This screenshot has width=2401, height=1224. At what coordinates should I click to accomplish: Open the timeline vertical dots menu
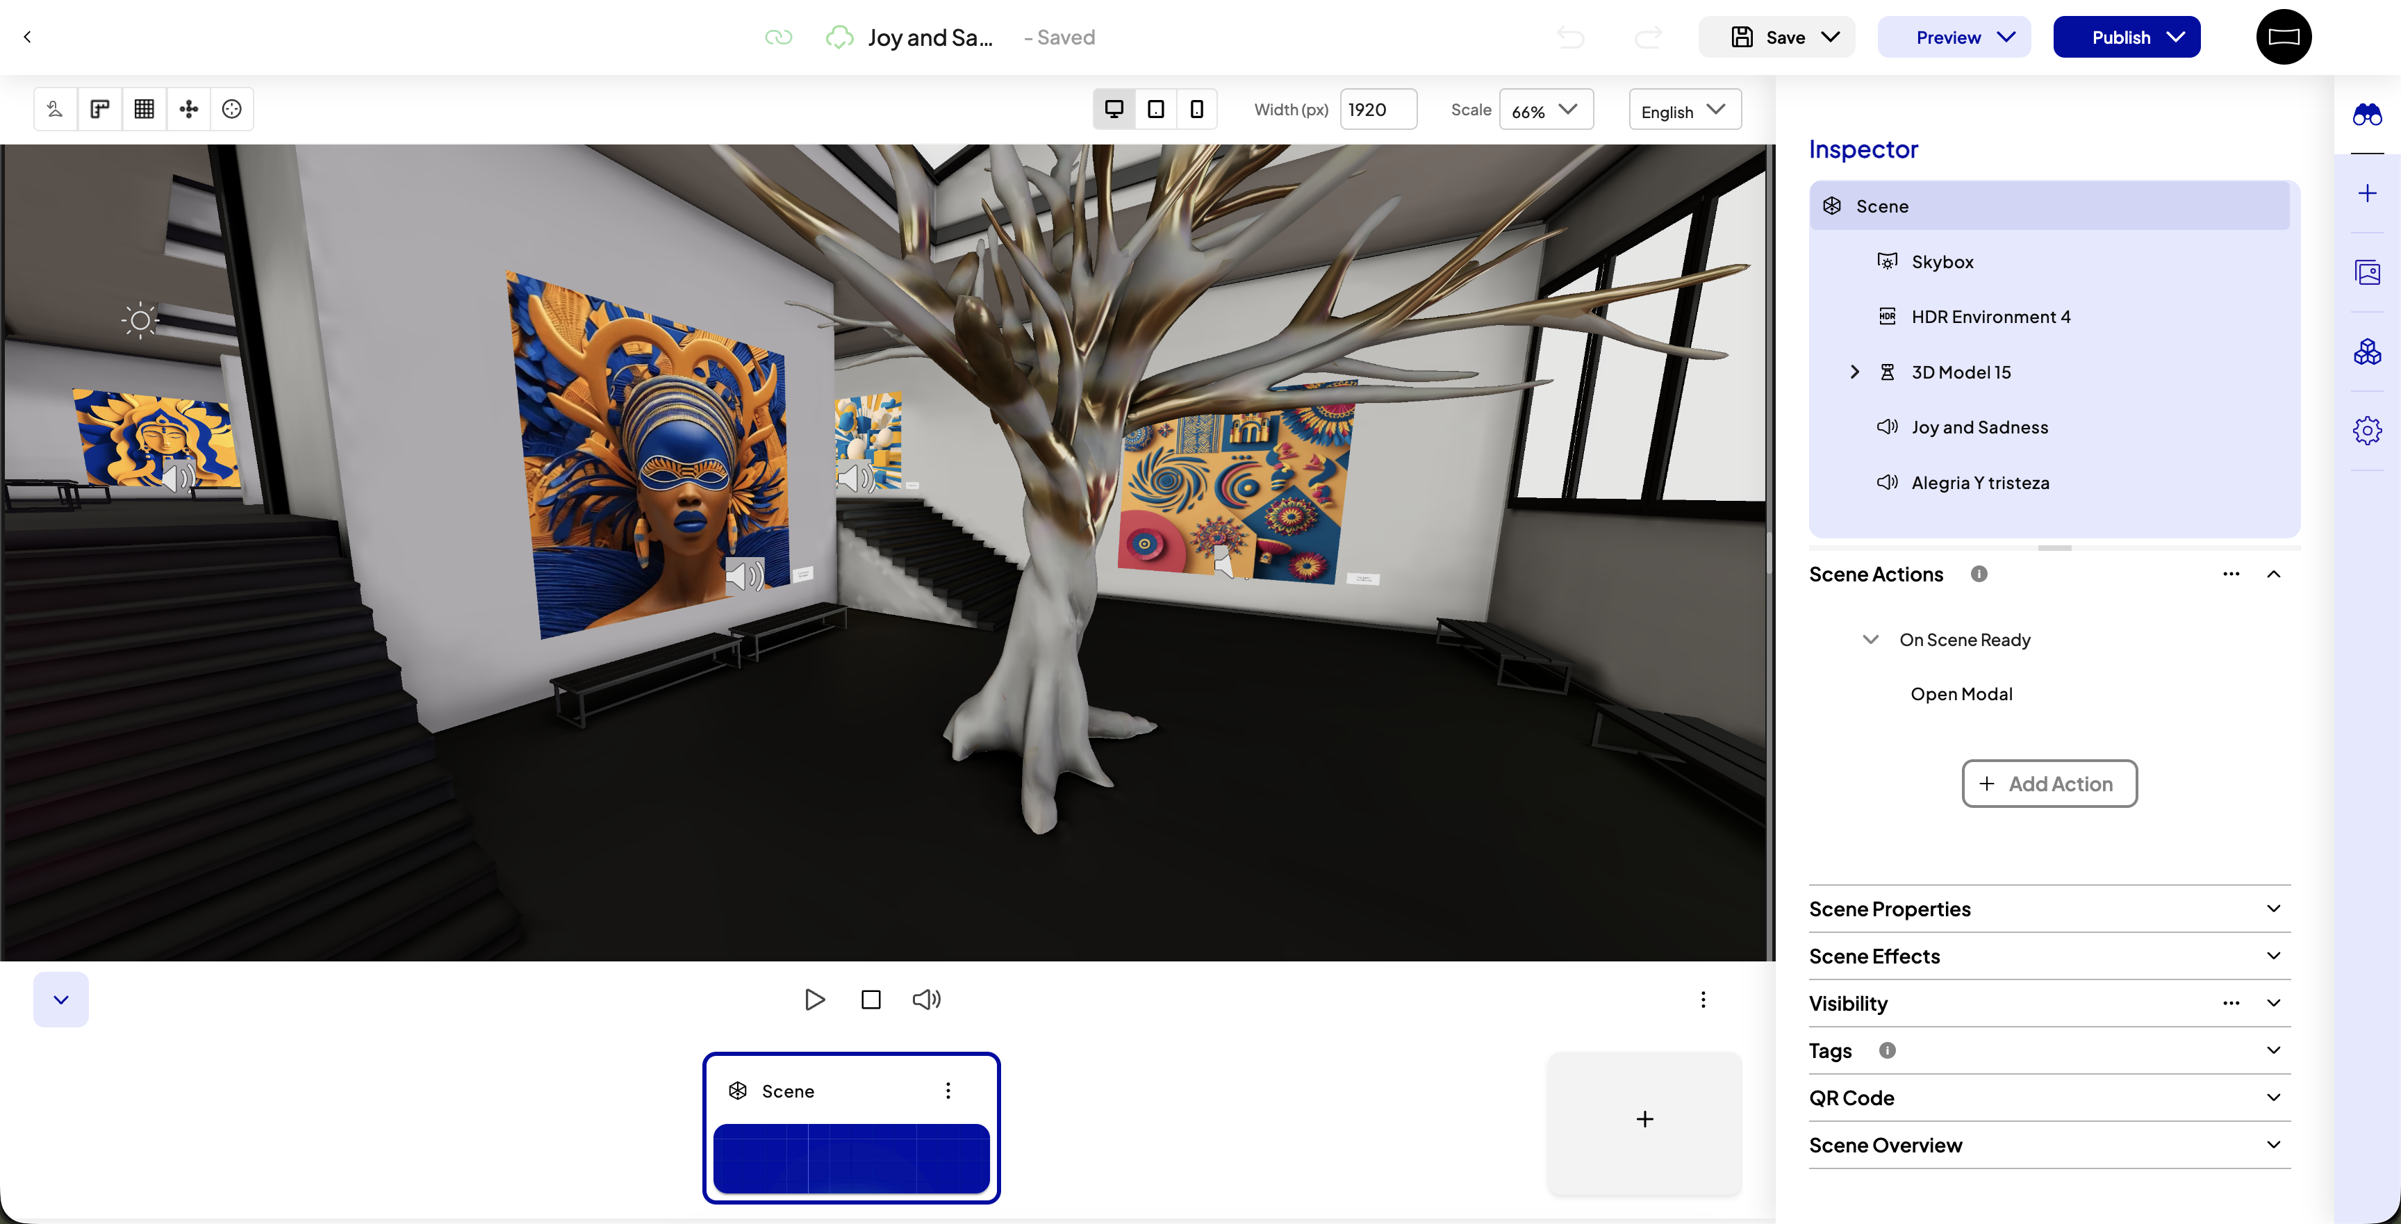[x=1703, y=1000]
